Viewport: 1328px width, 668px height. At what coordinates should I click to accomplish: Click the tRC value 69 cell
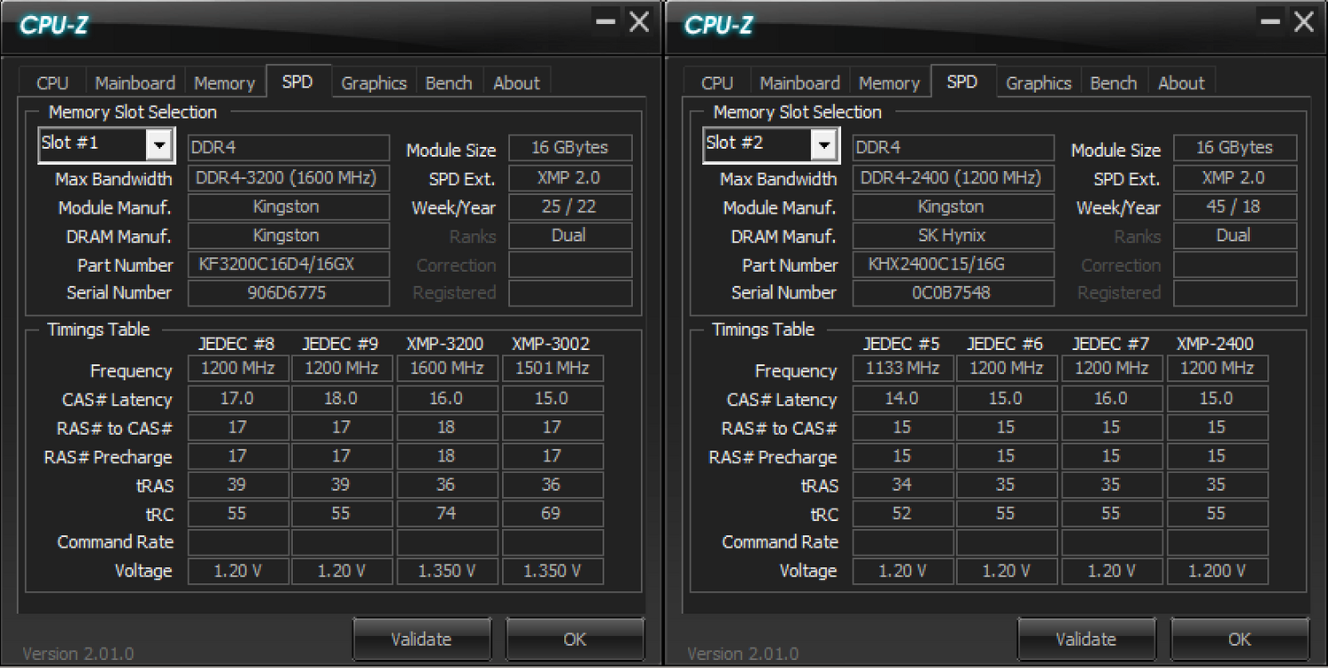[552, 514]
